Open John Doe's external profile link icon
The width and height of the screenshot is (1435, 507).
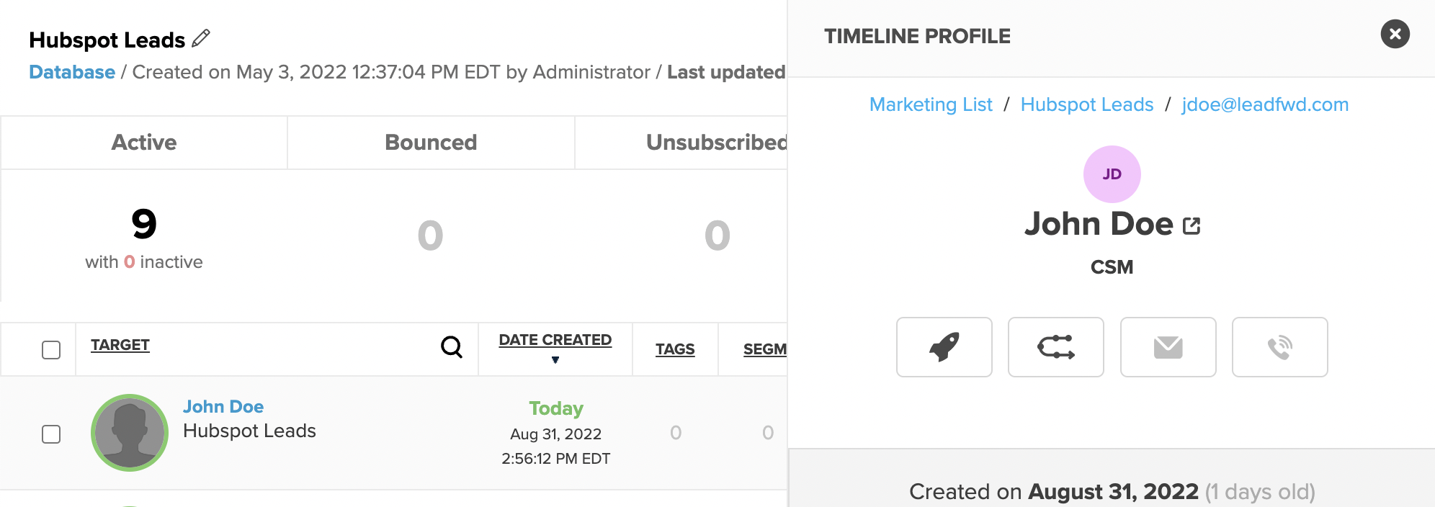1192,226
